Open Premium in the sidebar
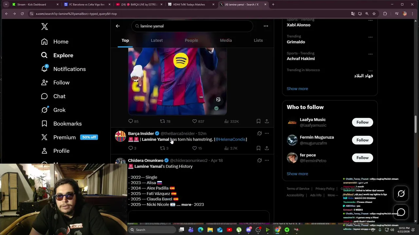This screenshot has height=235, width=419. [58, 137]
